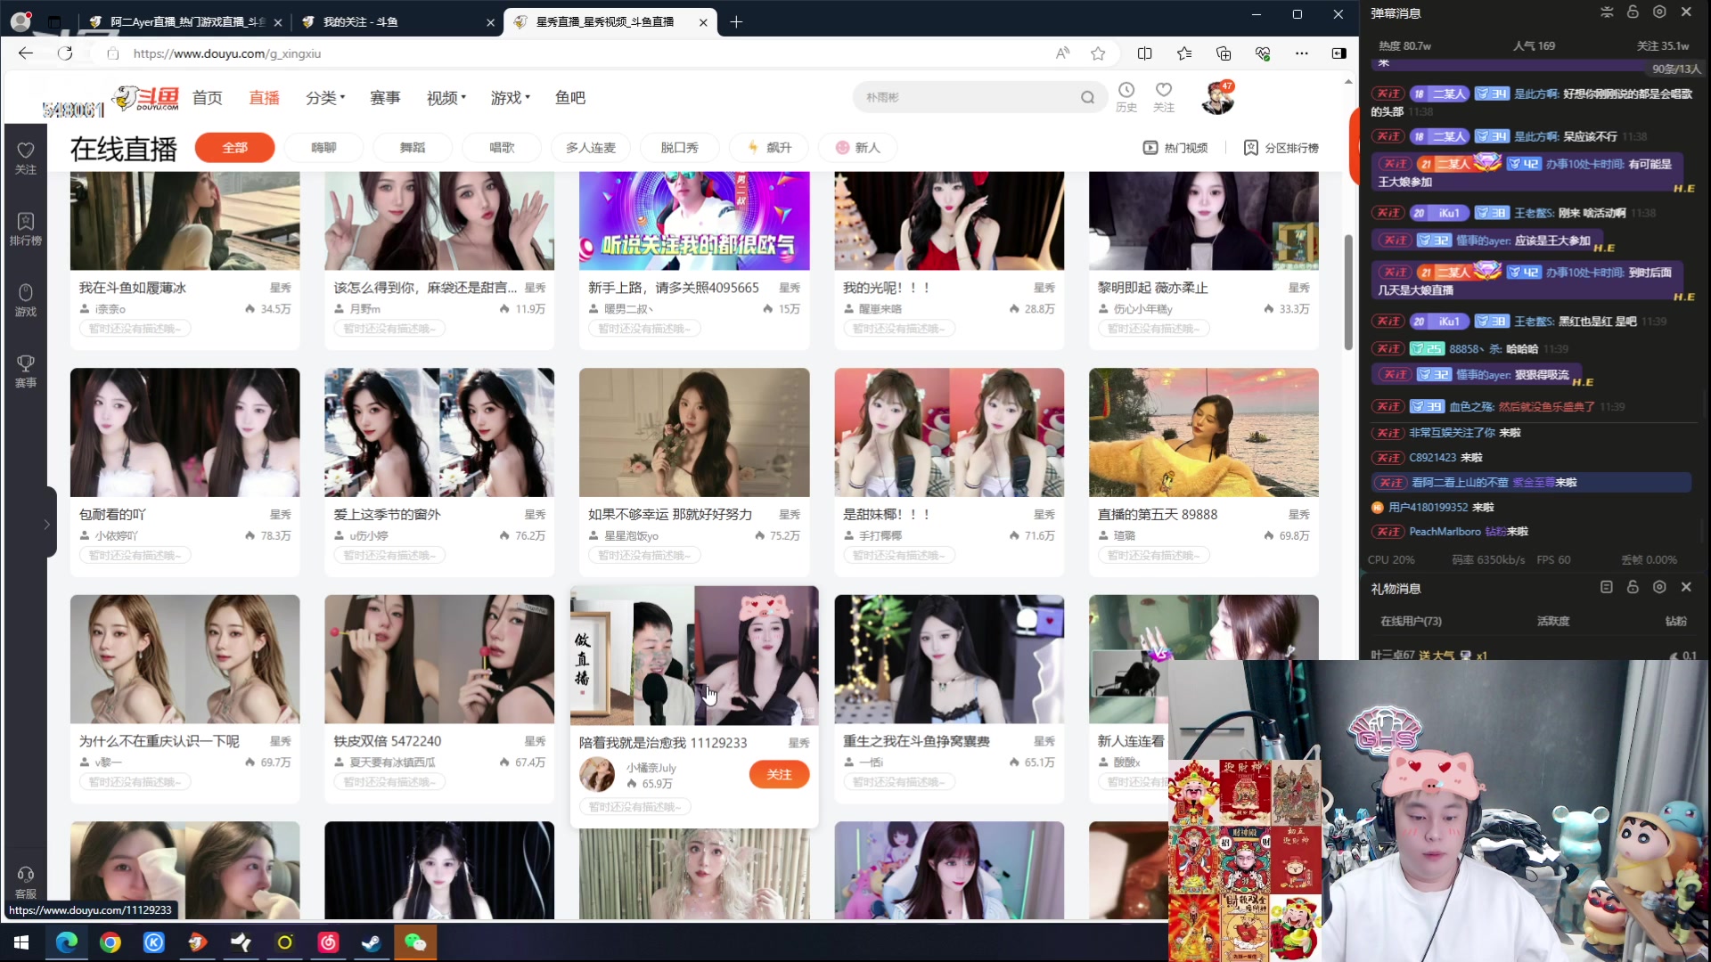The width and height of the screenshot is (1711, 962).
Task: Open the user avatar with 47 badge
Action: point(1216,97)
